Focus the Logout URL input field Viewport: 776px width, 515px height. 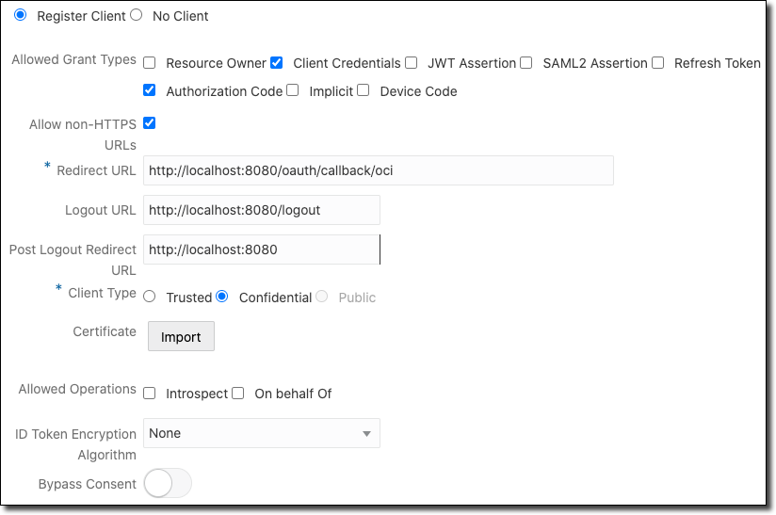(262, 210)
